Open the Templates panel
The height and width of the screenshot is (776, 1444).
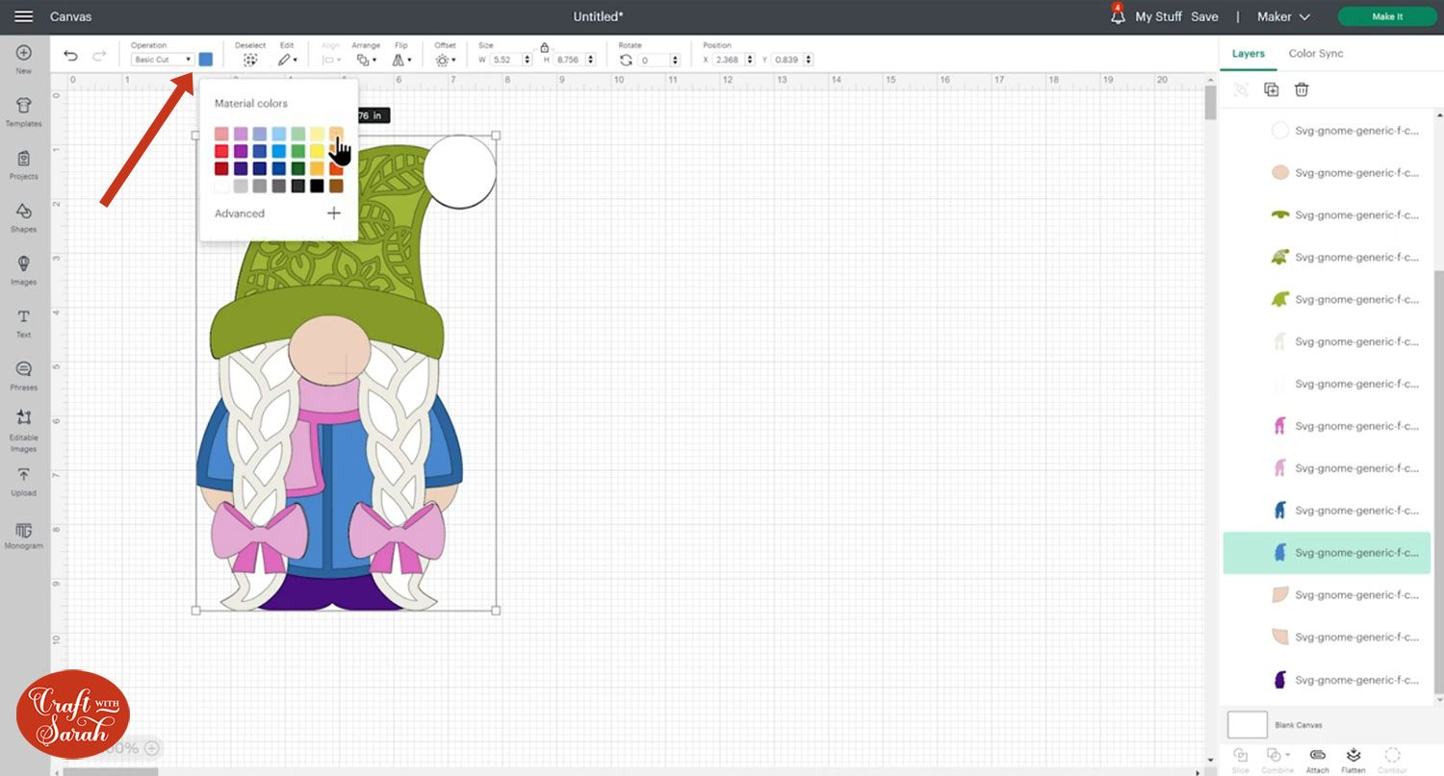[x=23, y=112]
